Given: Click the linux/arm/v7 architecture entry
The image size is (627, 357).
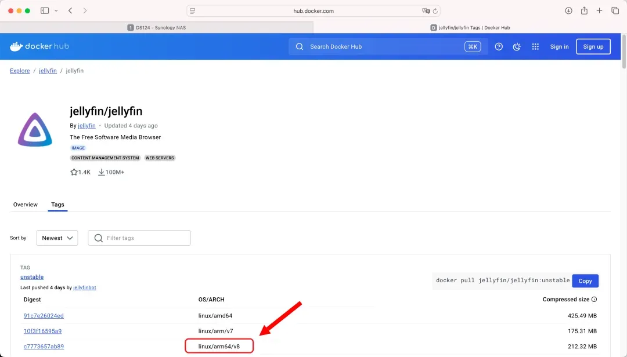Looking at the screenshot, I should pyautogui.click(x=215, y=331).
